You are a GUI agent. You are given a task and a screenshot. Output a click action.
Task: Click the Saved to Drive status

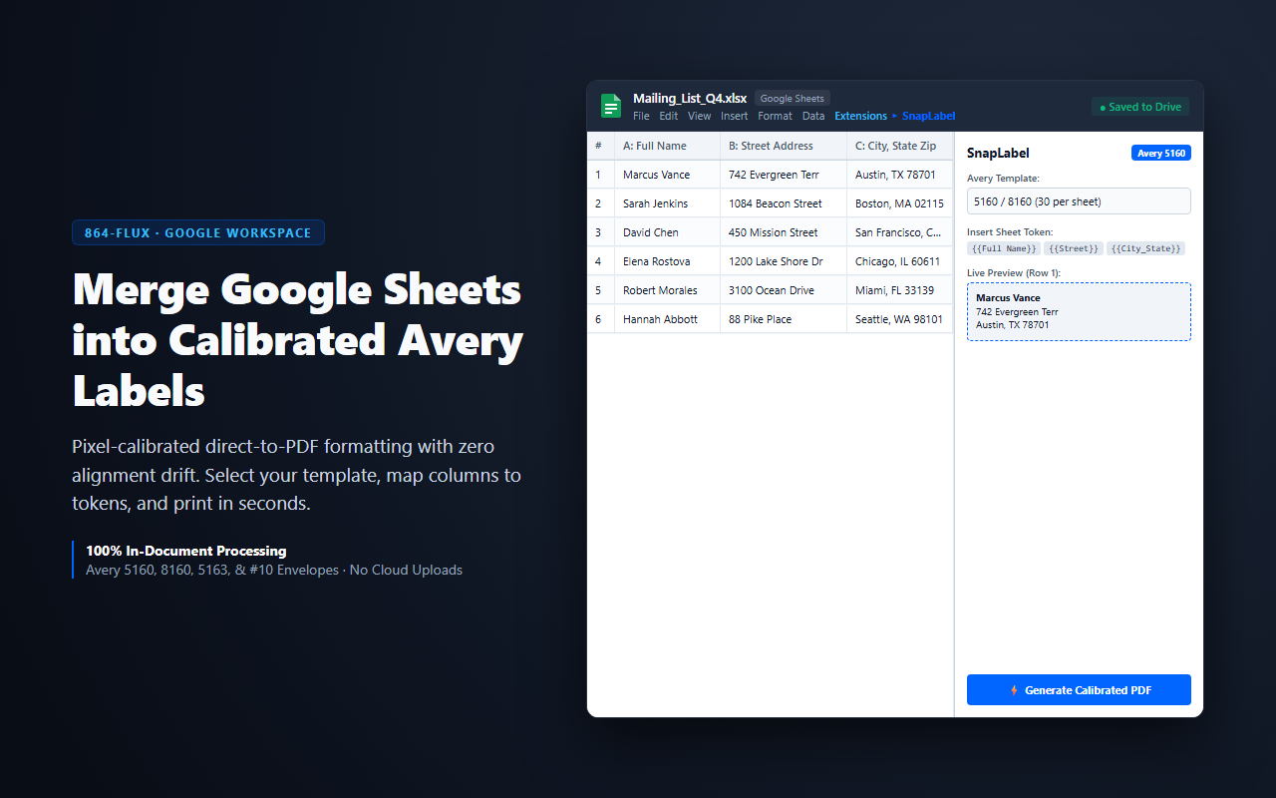pos(1140,107)
